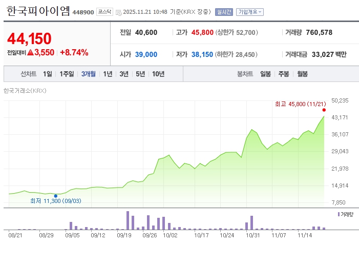Click the red 최고 45,800 peak marker

(x=324, y=110)
